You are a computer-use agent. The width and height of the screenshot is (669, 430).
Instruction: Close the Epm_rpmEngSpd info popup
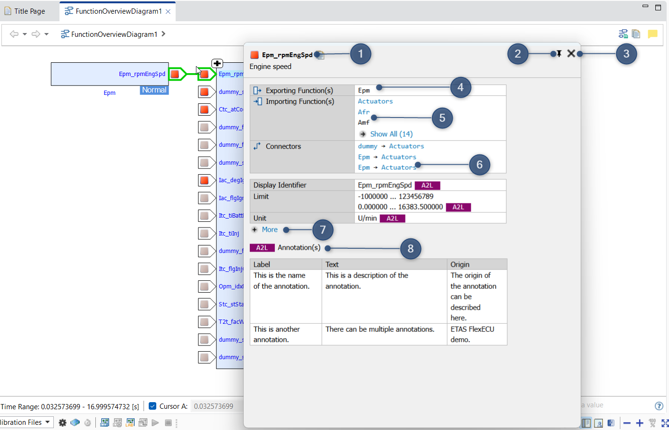pyautogui.click(x=571, y=54)
